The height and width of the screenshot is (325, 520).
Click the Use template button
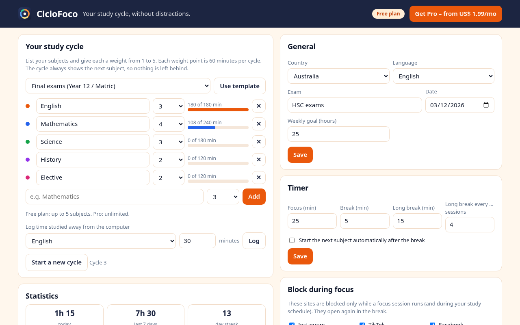pyautogui.click(x=240, y=86)
